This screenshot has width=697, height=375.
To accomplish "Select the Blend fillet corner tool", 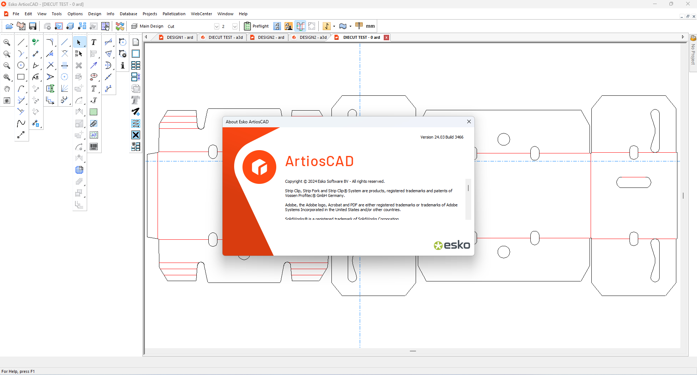I will (50, 42).
